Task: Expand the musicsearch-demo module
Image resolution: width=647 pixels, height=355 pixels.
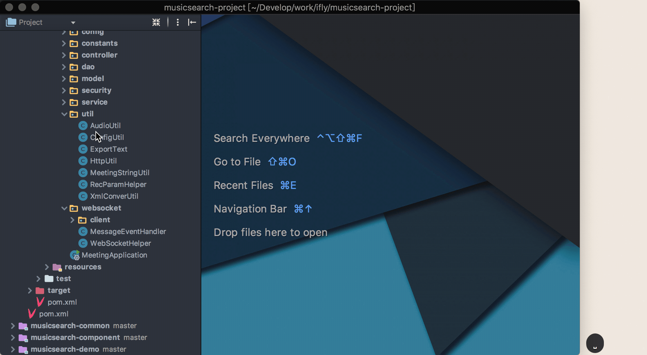Action: (13, 349)
